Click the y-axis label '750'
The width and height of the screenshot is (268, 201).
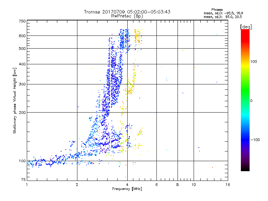pos(22,21)
